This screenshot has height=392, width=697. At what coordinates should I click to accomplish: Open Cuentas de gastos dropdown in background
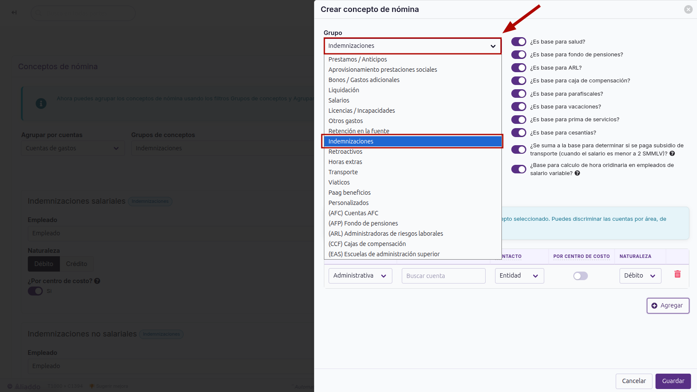click(x=73, y=148)
